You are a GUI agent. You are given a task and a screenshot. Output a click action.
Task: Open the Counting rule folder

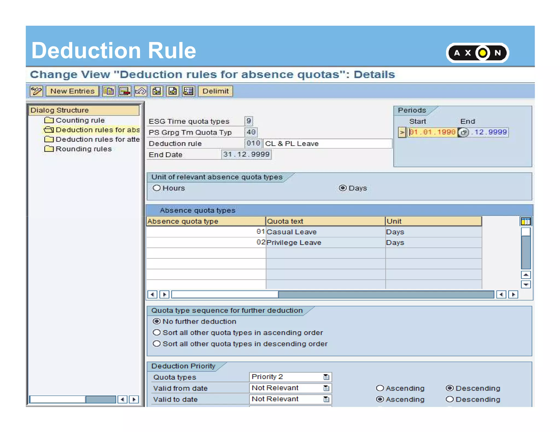[75, 120]
